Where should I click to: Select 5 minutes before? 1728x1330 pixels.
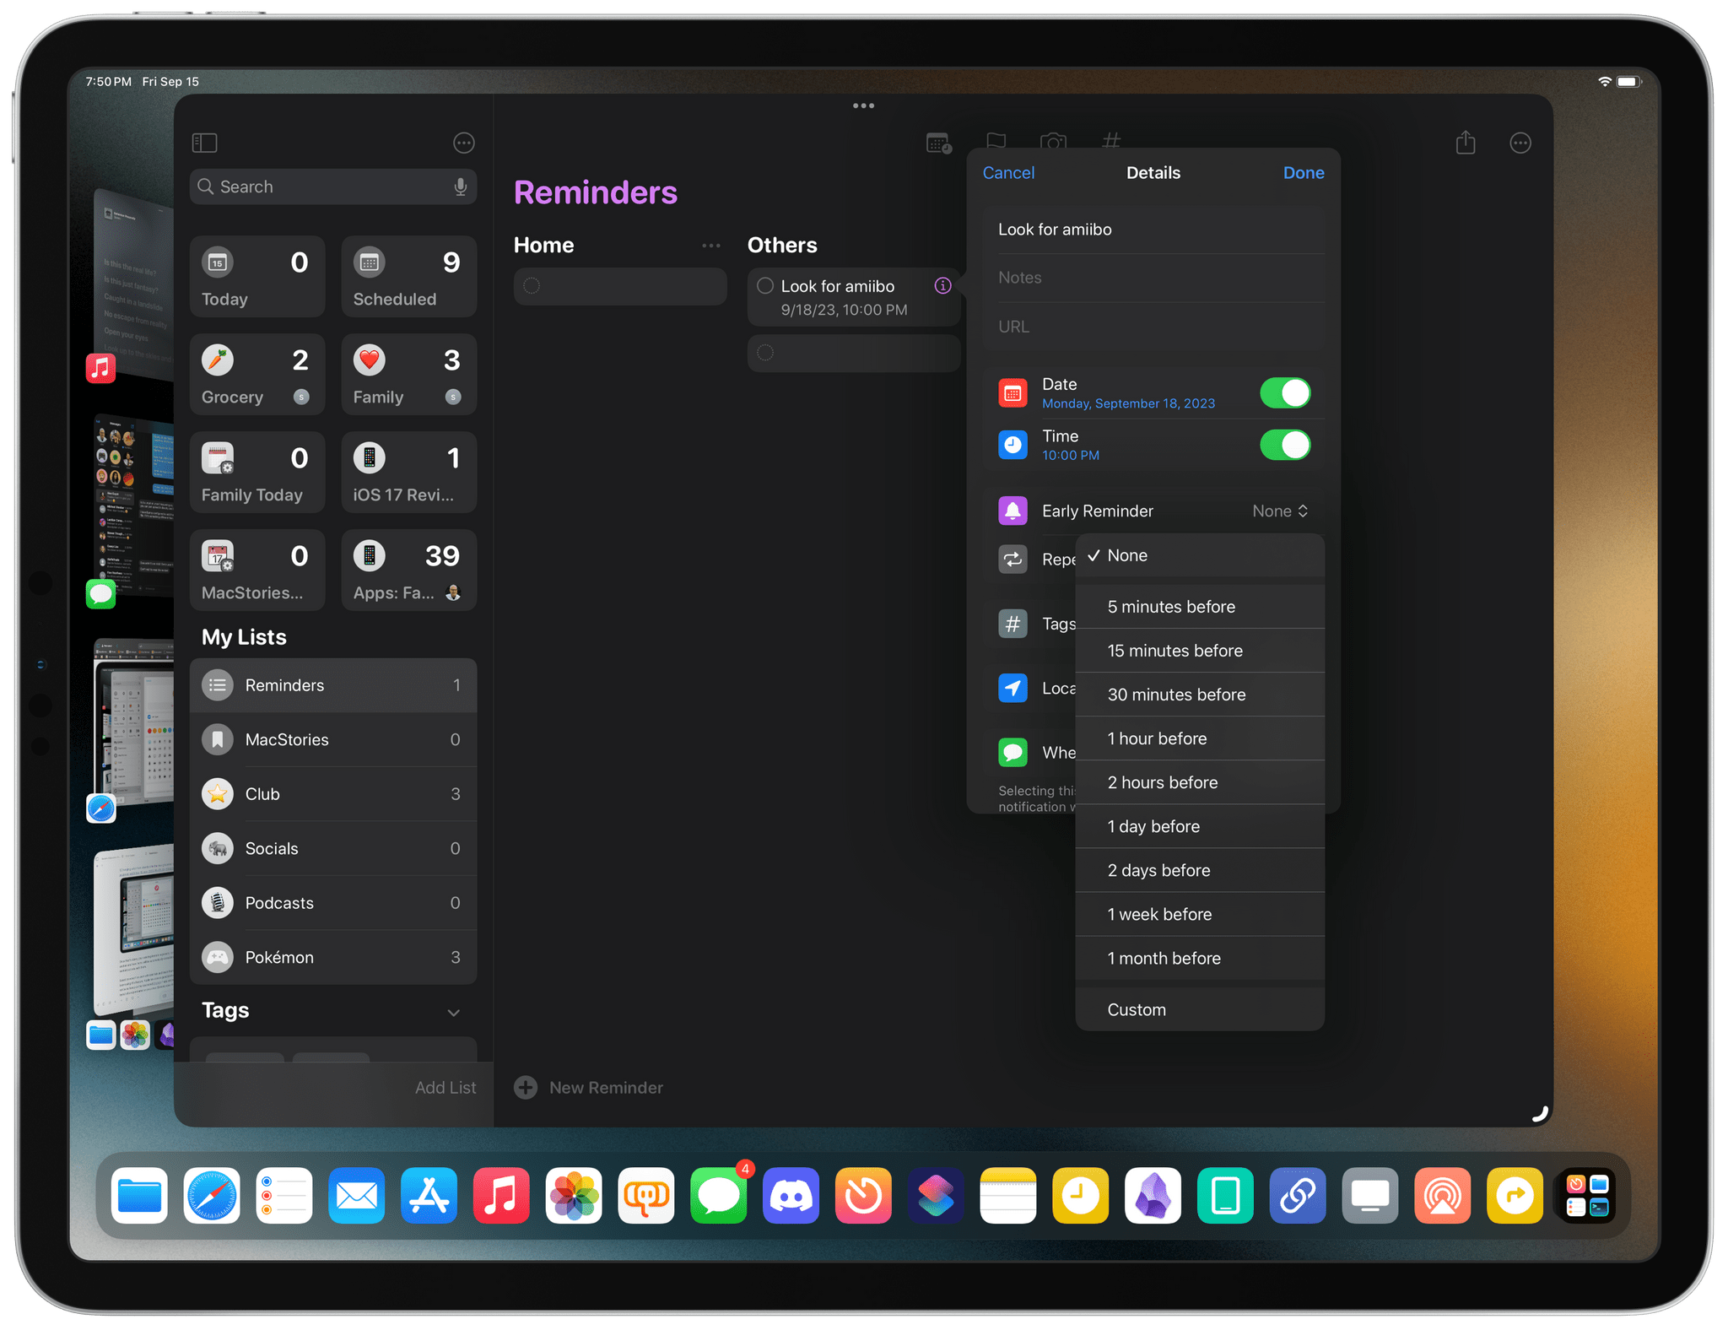1200,607
